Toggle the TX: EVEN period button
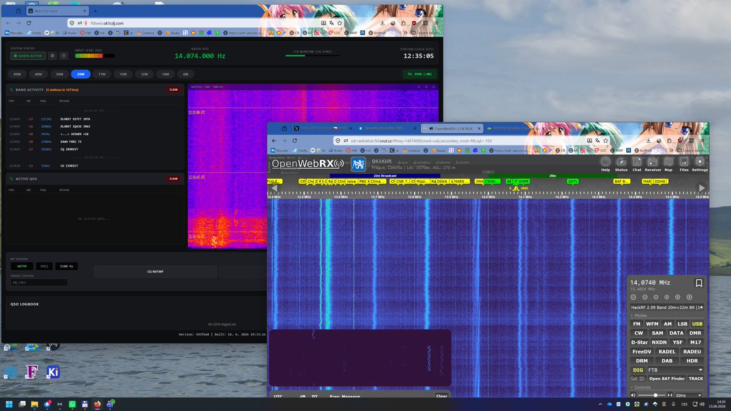The width and height of the screenshot is (731, 411). click(x=420, y=74)
